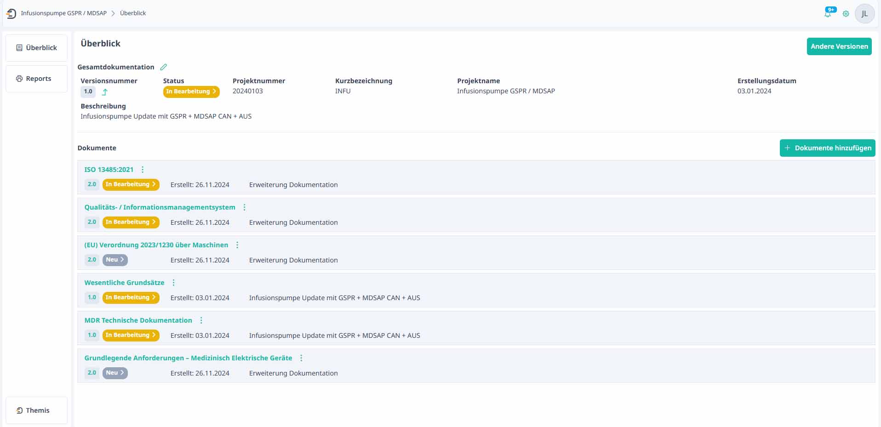Image resolution: width=881 pixels, height=427 pixels.
Task: Edit Gesamtdokumentation with the pencil icon
Action: click(163, 67)
